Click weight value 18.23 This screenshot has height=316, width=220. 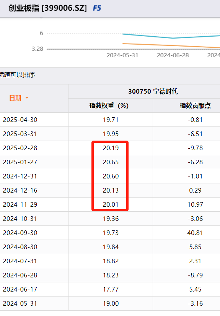[111, 275]
